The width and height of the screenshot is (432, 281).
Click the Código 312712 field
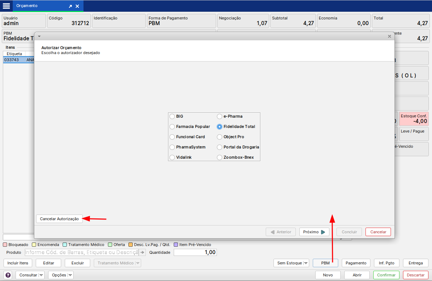coord(69,21)
